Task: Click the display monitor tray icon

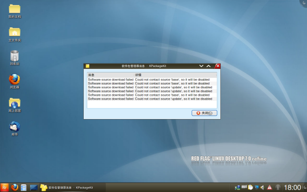Action: pyautogui.click(x=256, y=188)
